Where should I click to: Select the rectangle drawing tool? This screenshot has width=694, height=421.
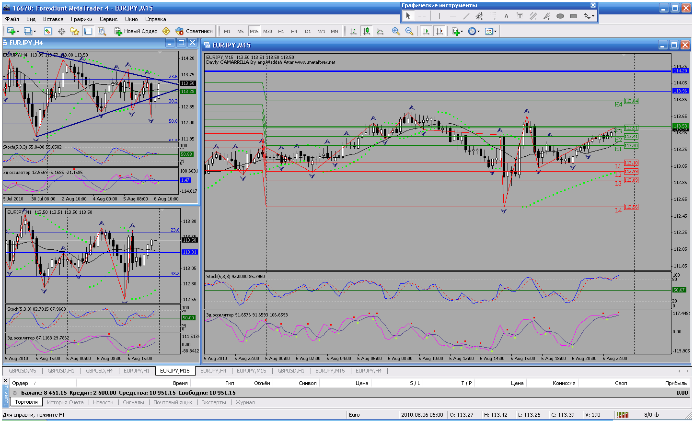point(573,16)
